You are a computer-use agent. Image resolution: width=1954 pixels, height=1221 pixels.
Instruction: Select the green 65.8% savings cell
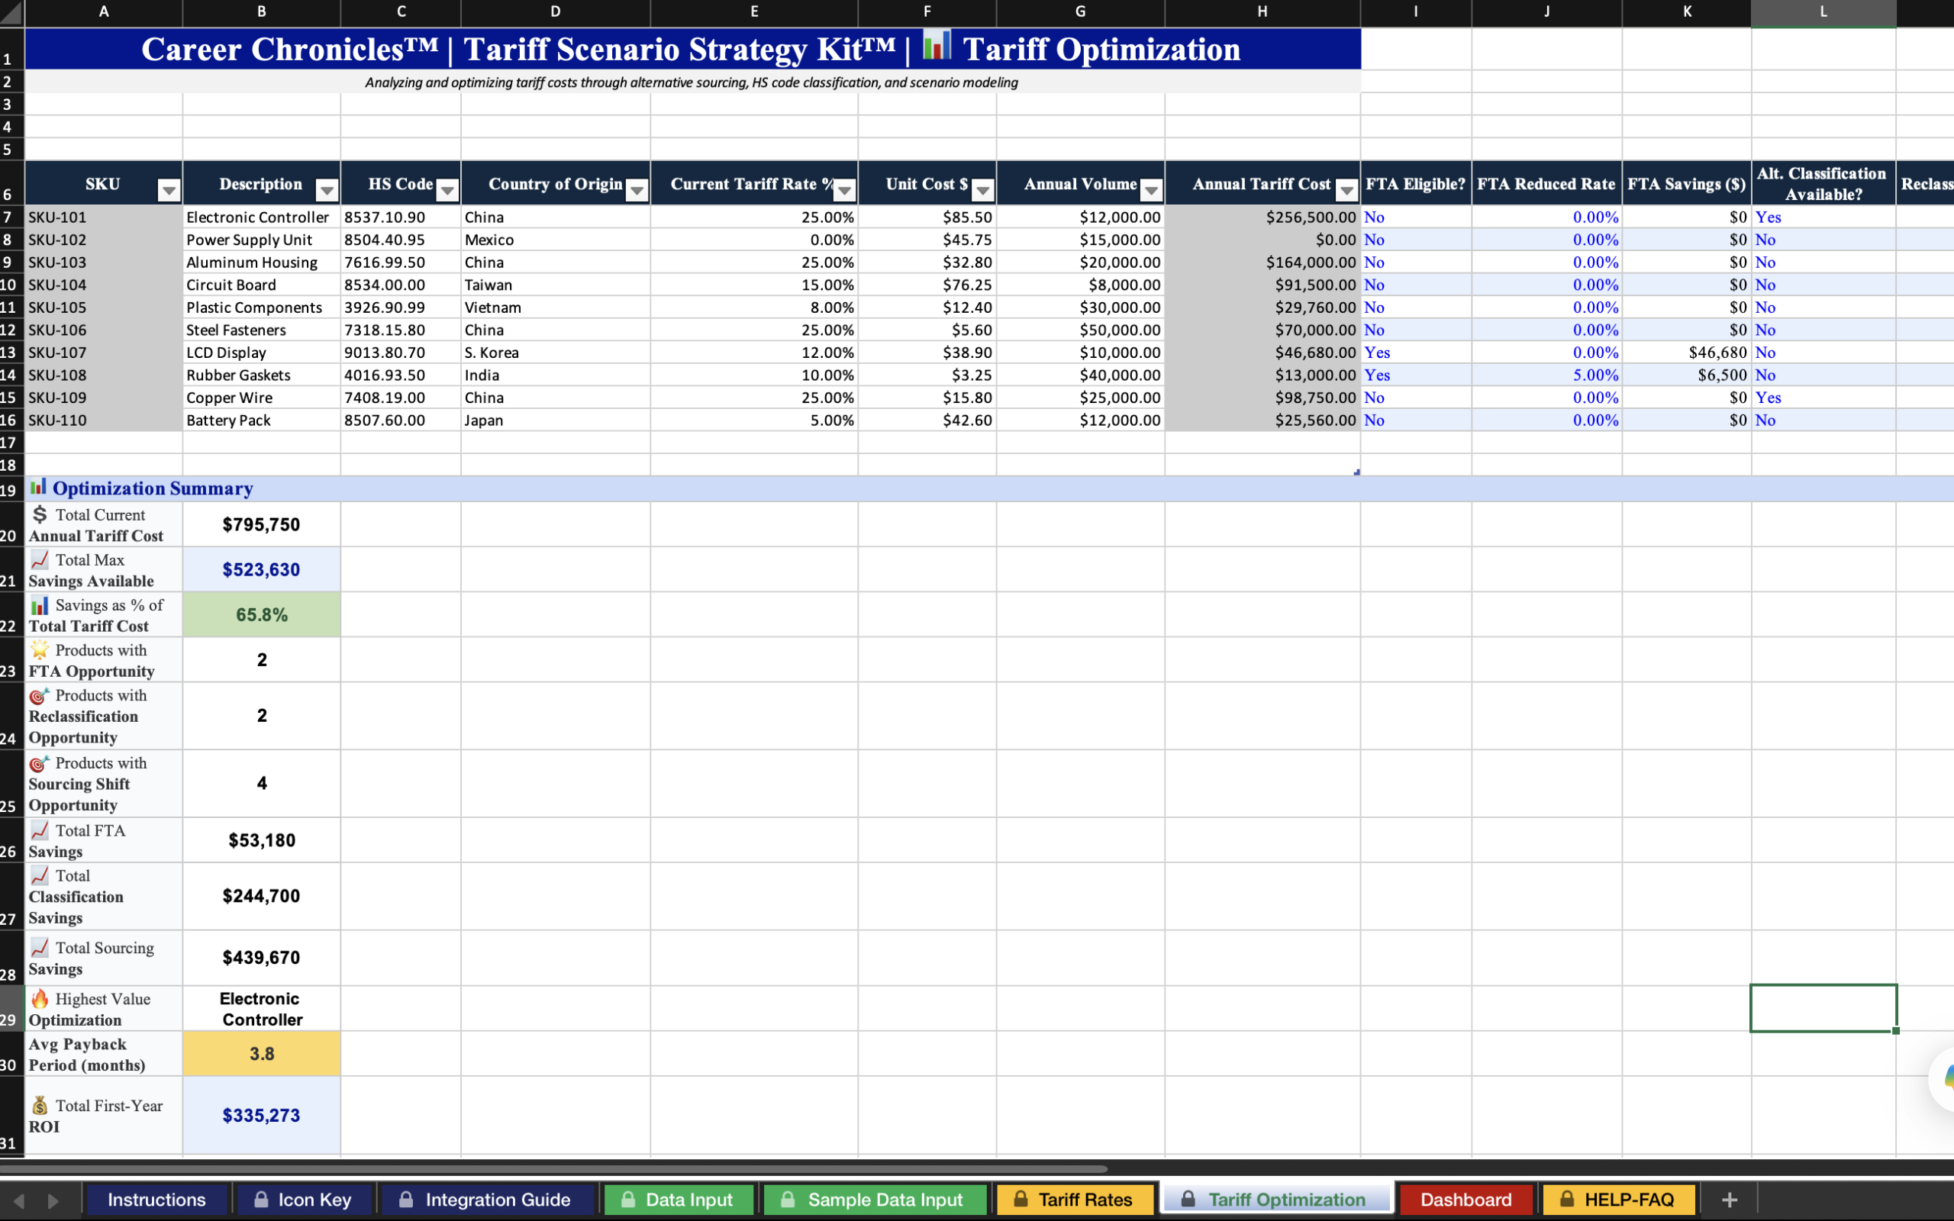coord(262,614)
